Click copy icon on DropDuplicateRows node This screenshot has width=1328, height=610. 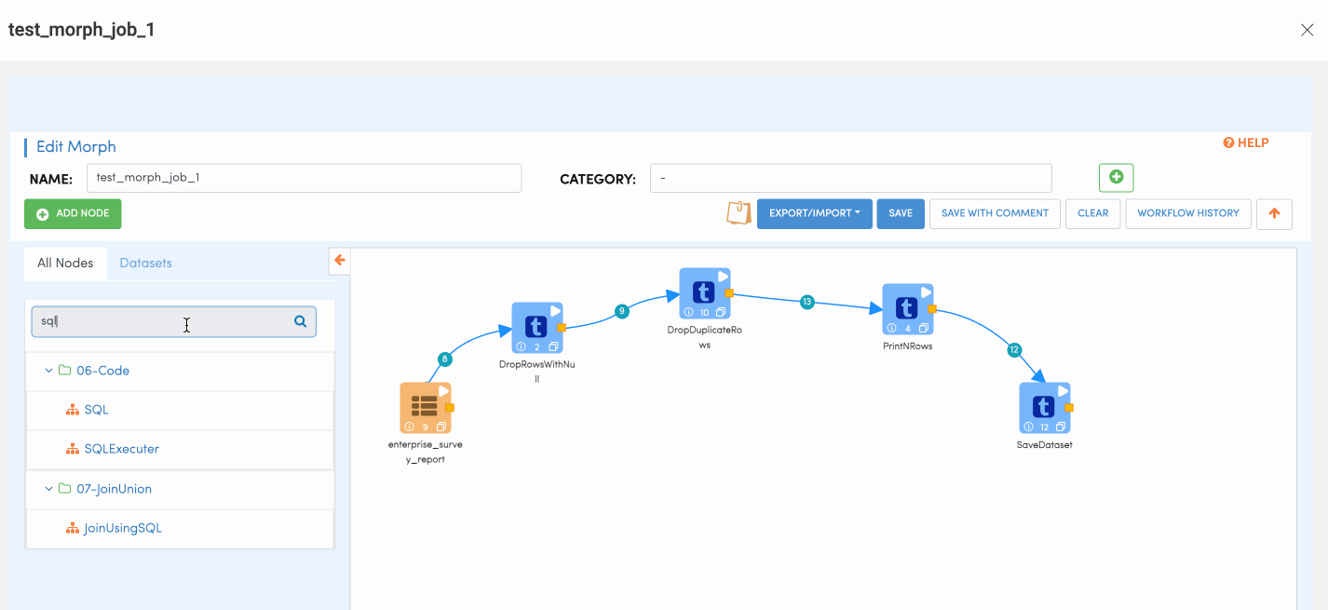(721, 312)
